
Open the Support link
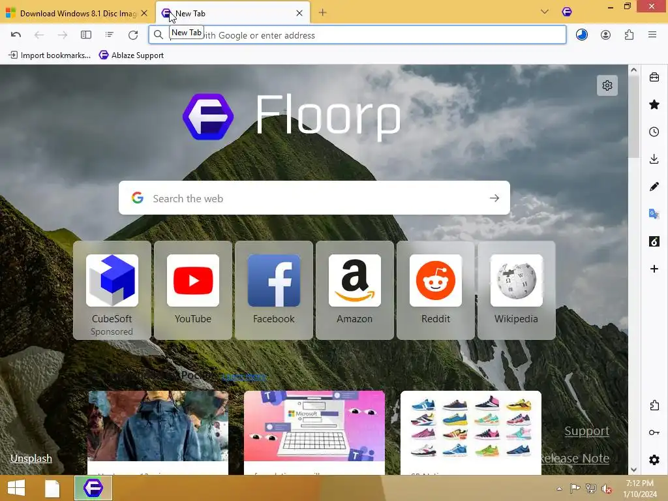coord(586,431)
